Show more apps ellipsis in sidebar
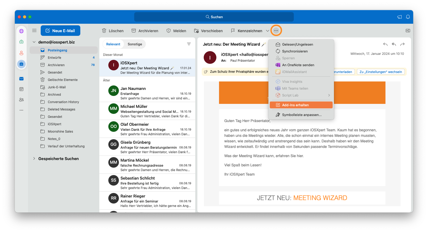Screen dimensions: 428x232 (21, 110)
